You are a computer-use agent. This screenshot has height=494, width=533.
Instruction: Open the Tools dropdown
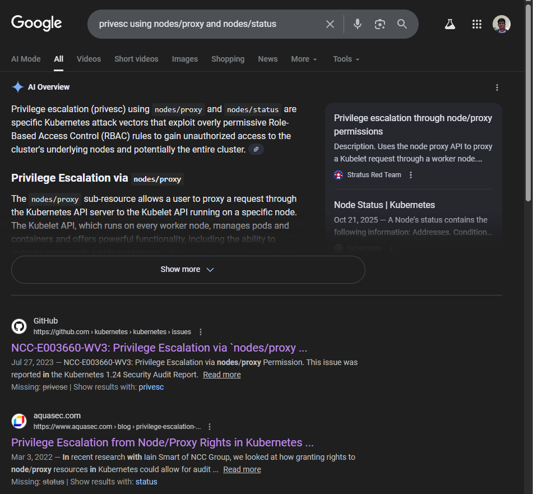coord(346,59)
